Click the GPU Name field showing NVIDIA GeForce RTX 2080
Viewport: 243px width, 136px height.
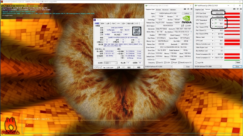168,13
